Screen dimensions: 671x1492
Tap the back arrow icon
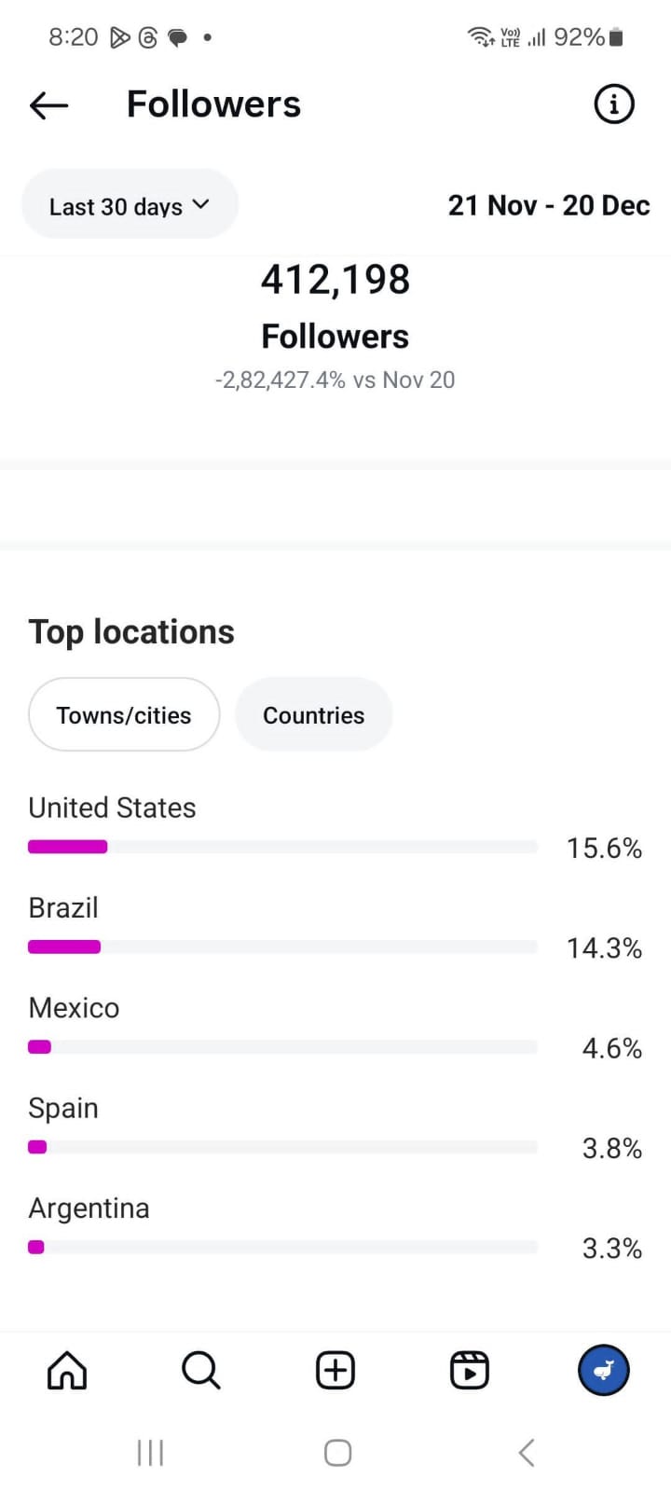[49, 105]
